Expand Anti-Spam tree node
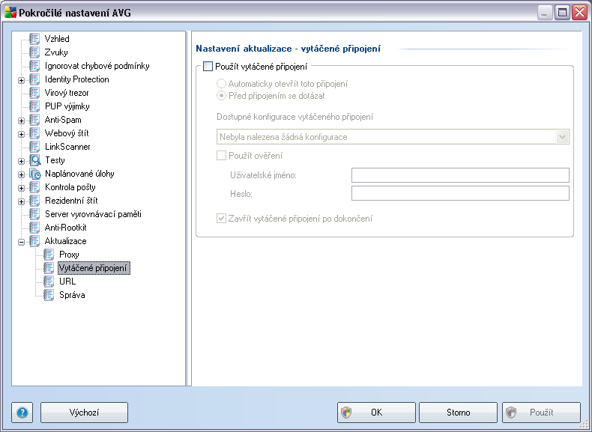This screenshot has height=432, width=592. point(22,121)
